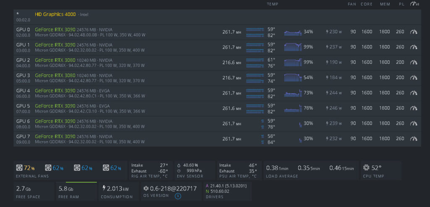This screenshot has height=207, width=430.
Task: Click the power bolt icon beside 230 w
Action: pos(327,32)
